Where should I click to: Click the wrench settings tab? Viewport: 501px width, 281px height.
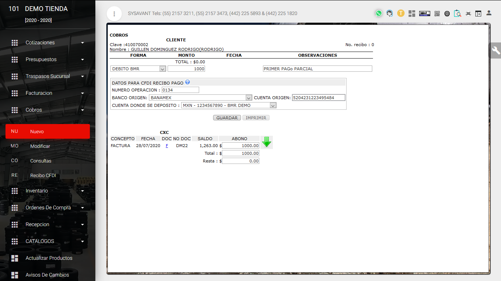pos(496,50)
